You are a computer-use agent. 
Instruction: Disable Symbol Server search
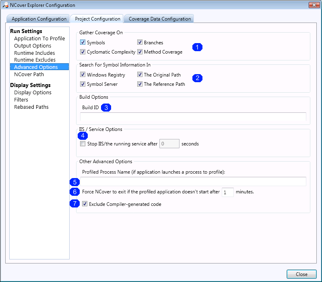(83, 84)
